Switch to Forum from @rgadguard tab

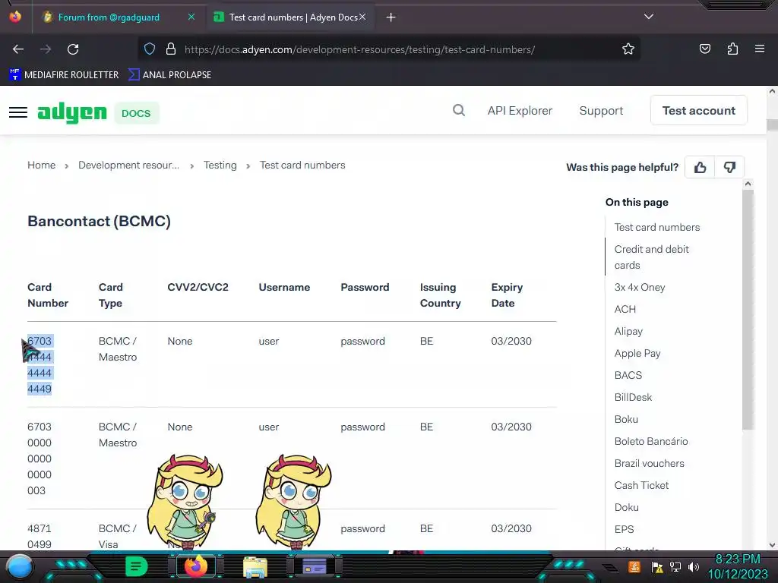pos(109,17)
